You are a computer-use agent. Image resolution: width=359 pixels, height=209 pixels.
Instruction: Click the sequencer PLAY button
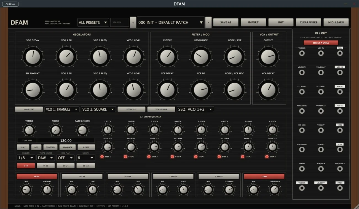(23, 147)
